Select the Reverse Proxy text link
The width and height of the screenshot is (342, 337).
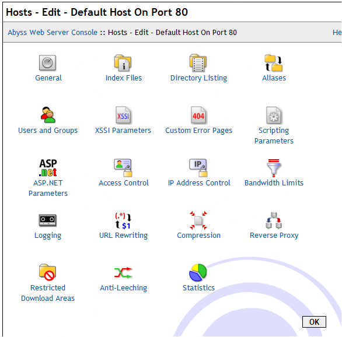[x=274, y=236]
